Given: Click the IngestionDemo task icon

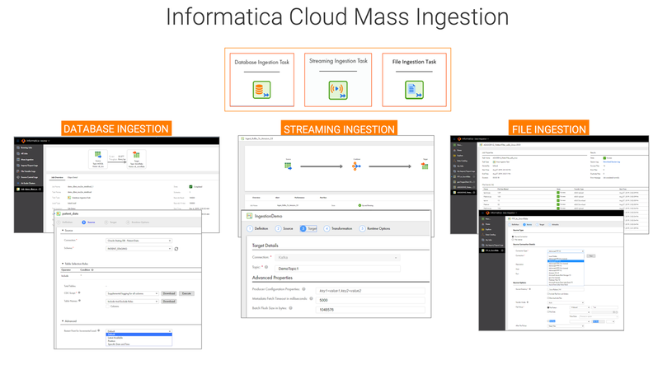Looking at the screenshot, I should click(250, 216).
